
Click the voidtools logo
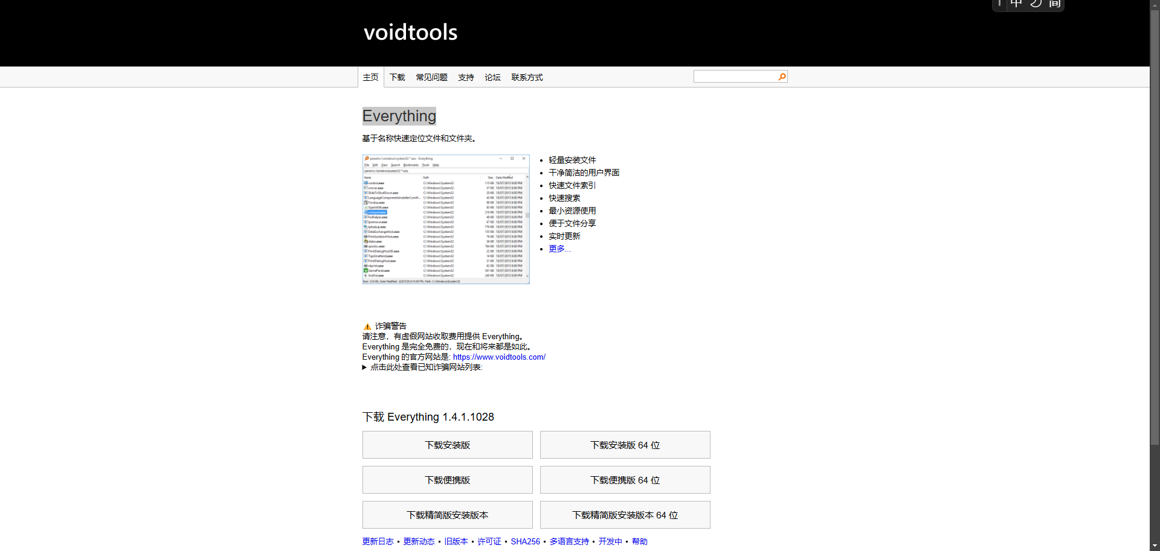(x=410, y=33)
